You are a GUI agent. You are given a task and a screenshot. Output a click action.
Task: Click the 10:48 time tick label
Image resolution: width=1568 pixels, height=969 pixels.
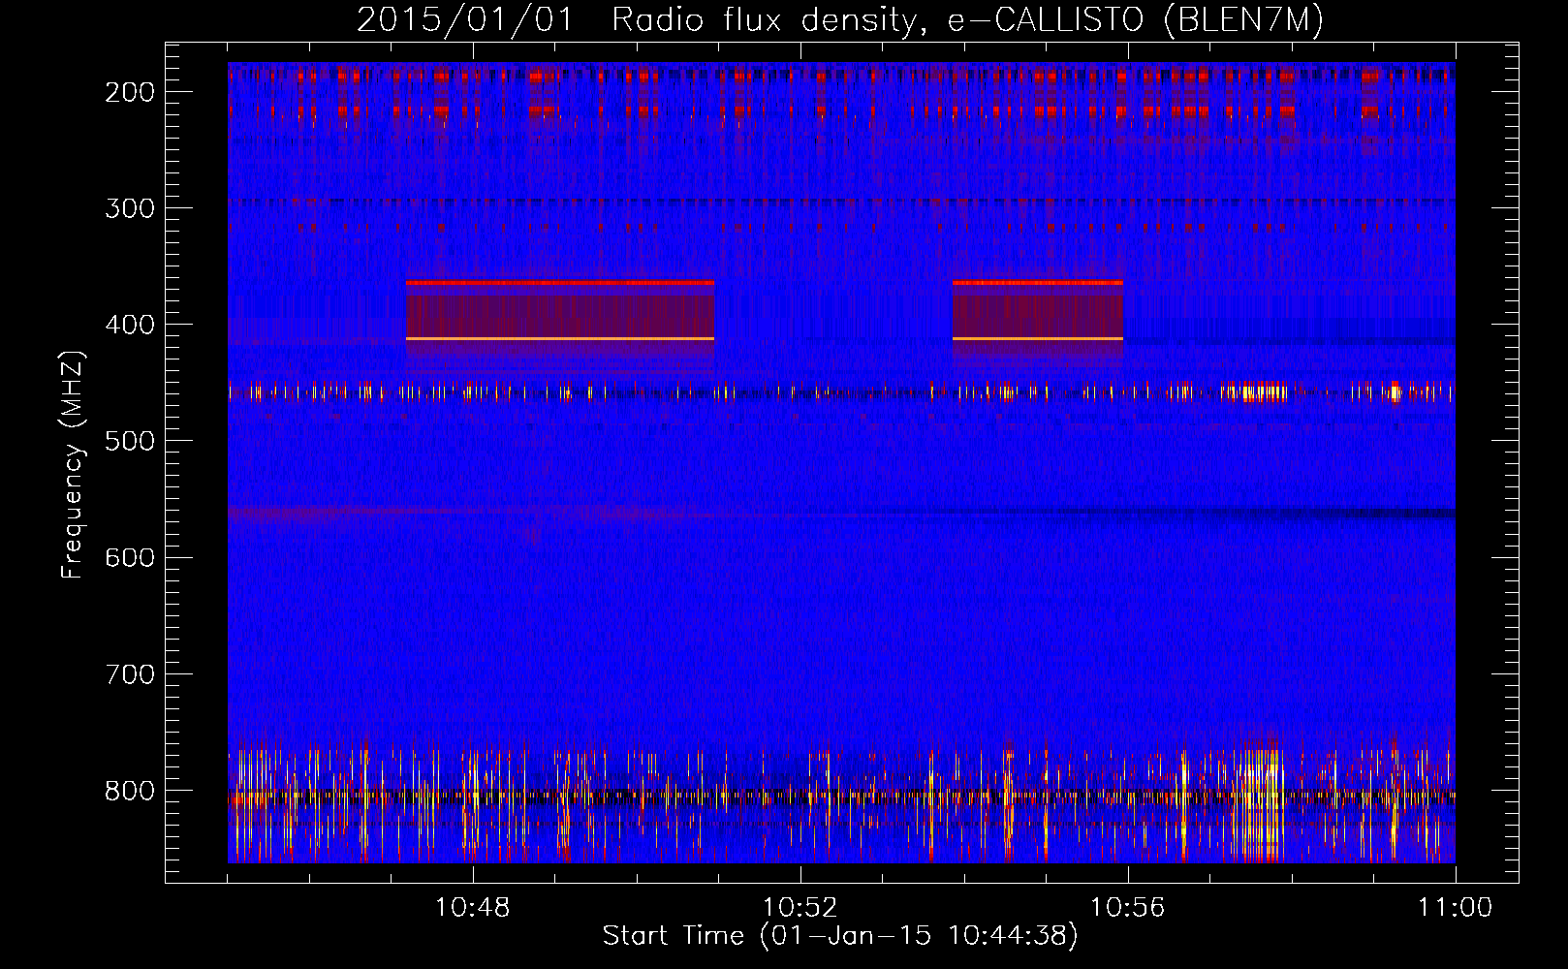[x=473, y=908]
